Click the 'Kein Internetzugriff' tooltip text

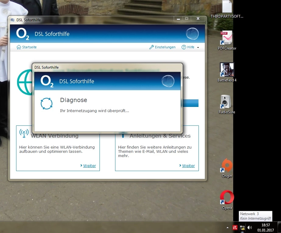click(255, 218)
